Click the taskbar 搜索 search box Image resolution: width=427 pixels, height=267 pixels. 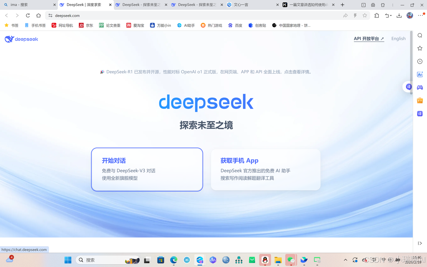pos(108,260)
